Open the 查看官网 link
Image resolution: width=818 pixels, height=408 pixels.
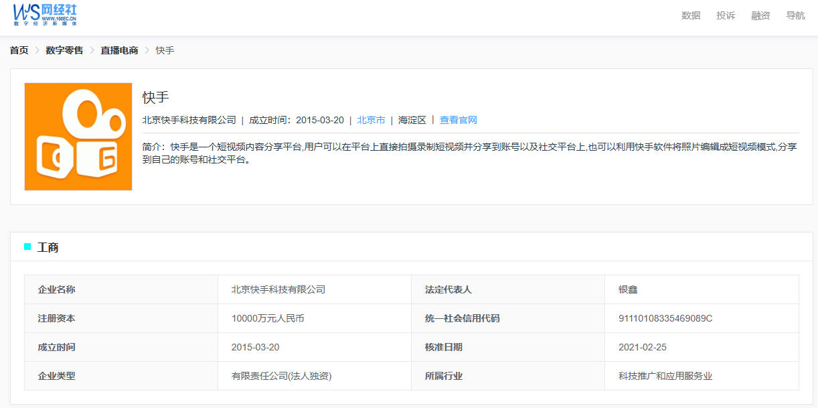[458, 120]
